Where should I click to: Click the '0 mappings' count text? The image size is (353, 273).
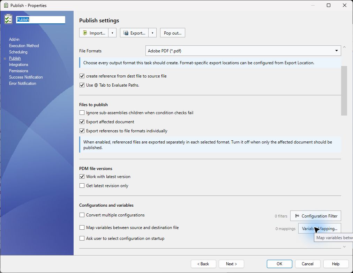click(285, 229)
